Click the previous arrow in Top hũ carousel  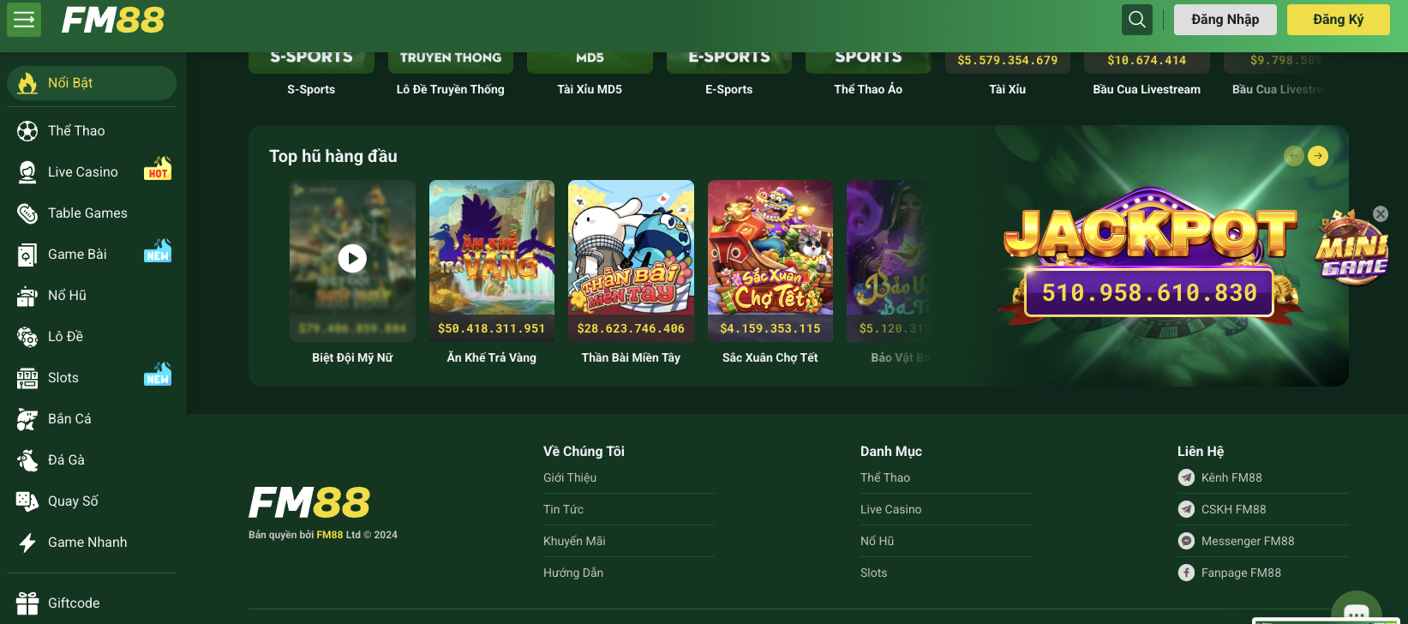click(x=1293, y=155)
